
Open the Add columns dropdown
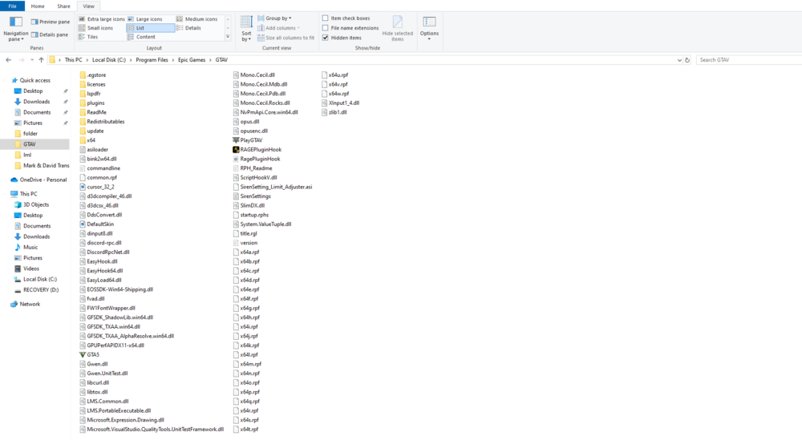(279, 28)
